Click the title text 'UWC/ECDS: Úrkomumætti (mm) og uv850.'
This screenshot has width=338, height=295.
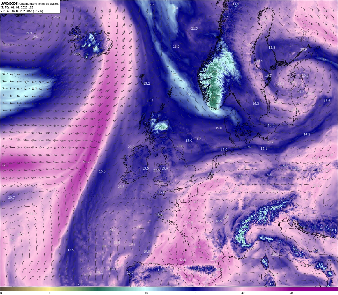30,4
